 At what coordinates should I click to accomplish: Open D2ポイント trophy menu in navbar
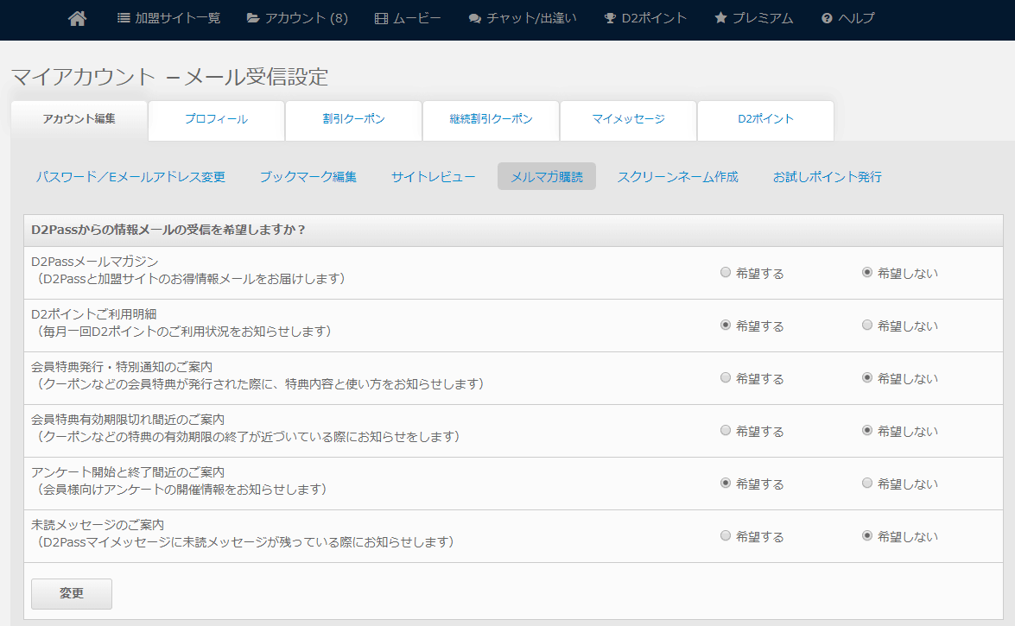click(x=644, y=18)
